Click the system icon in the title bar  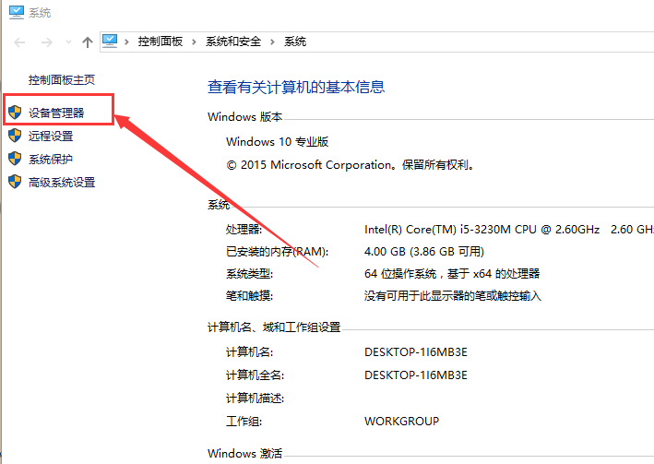click(17, 12)
